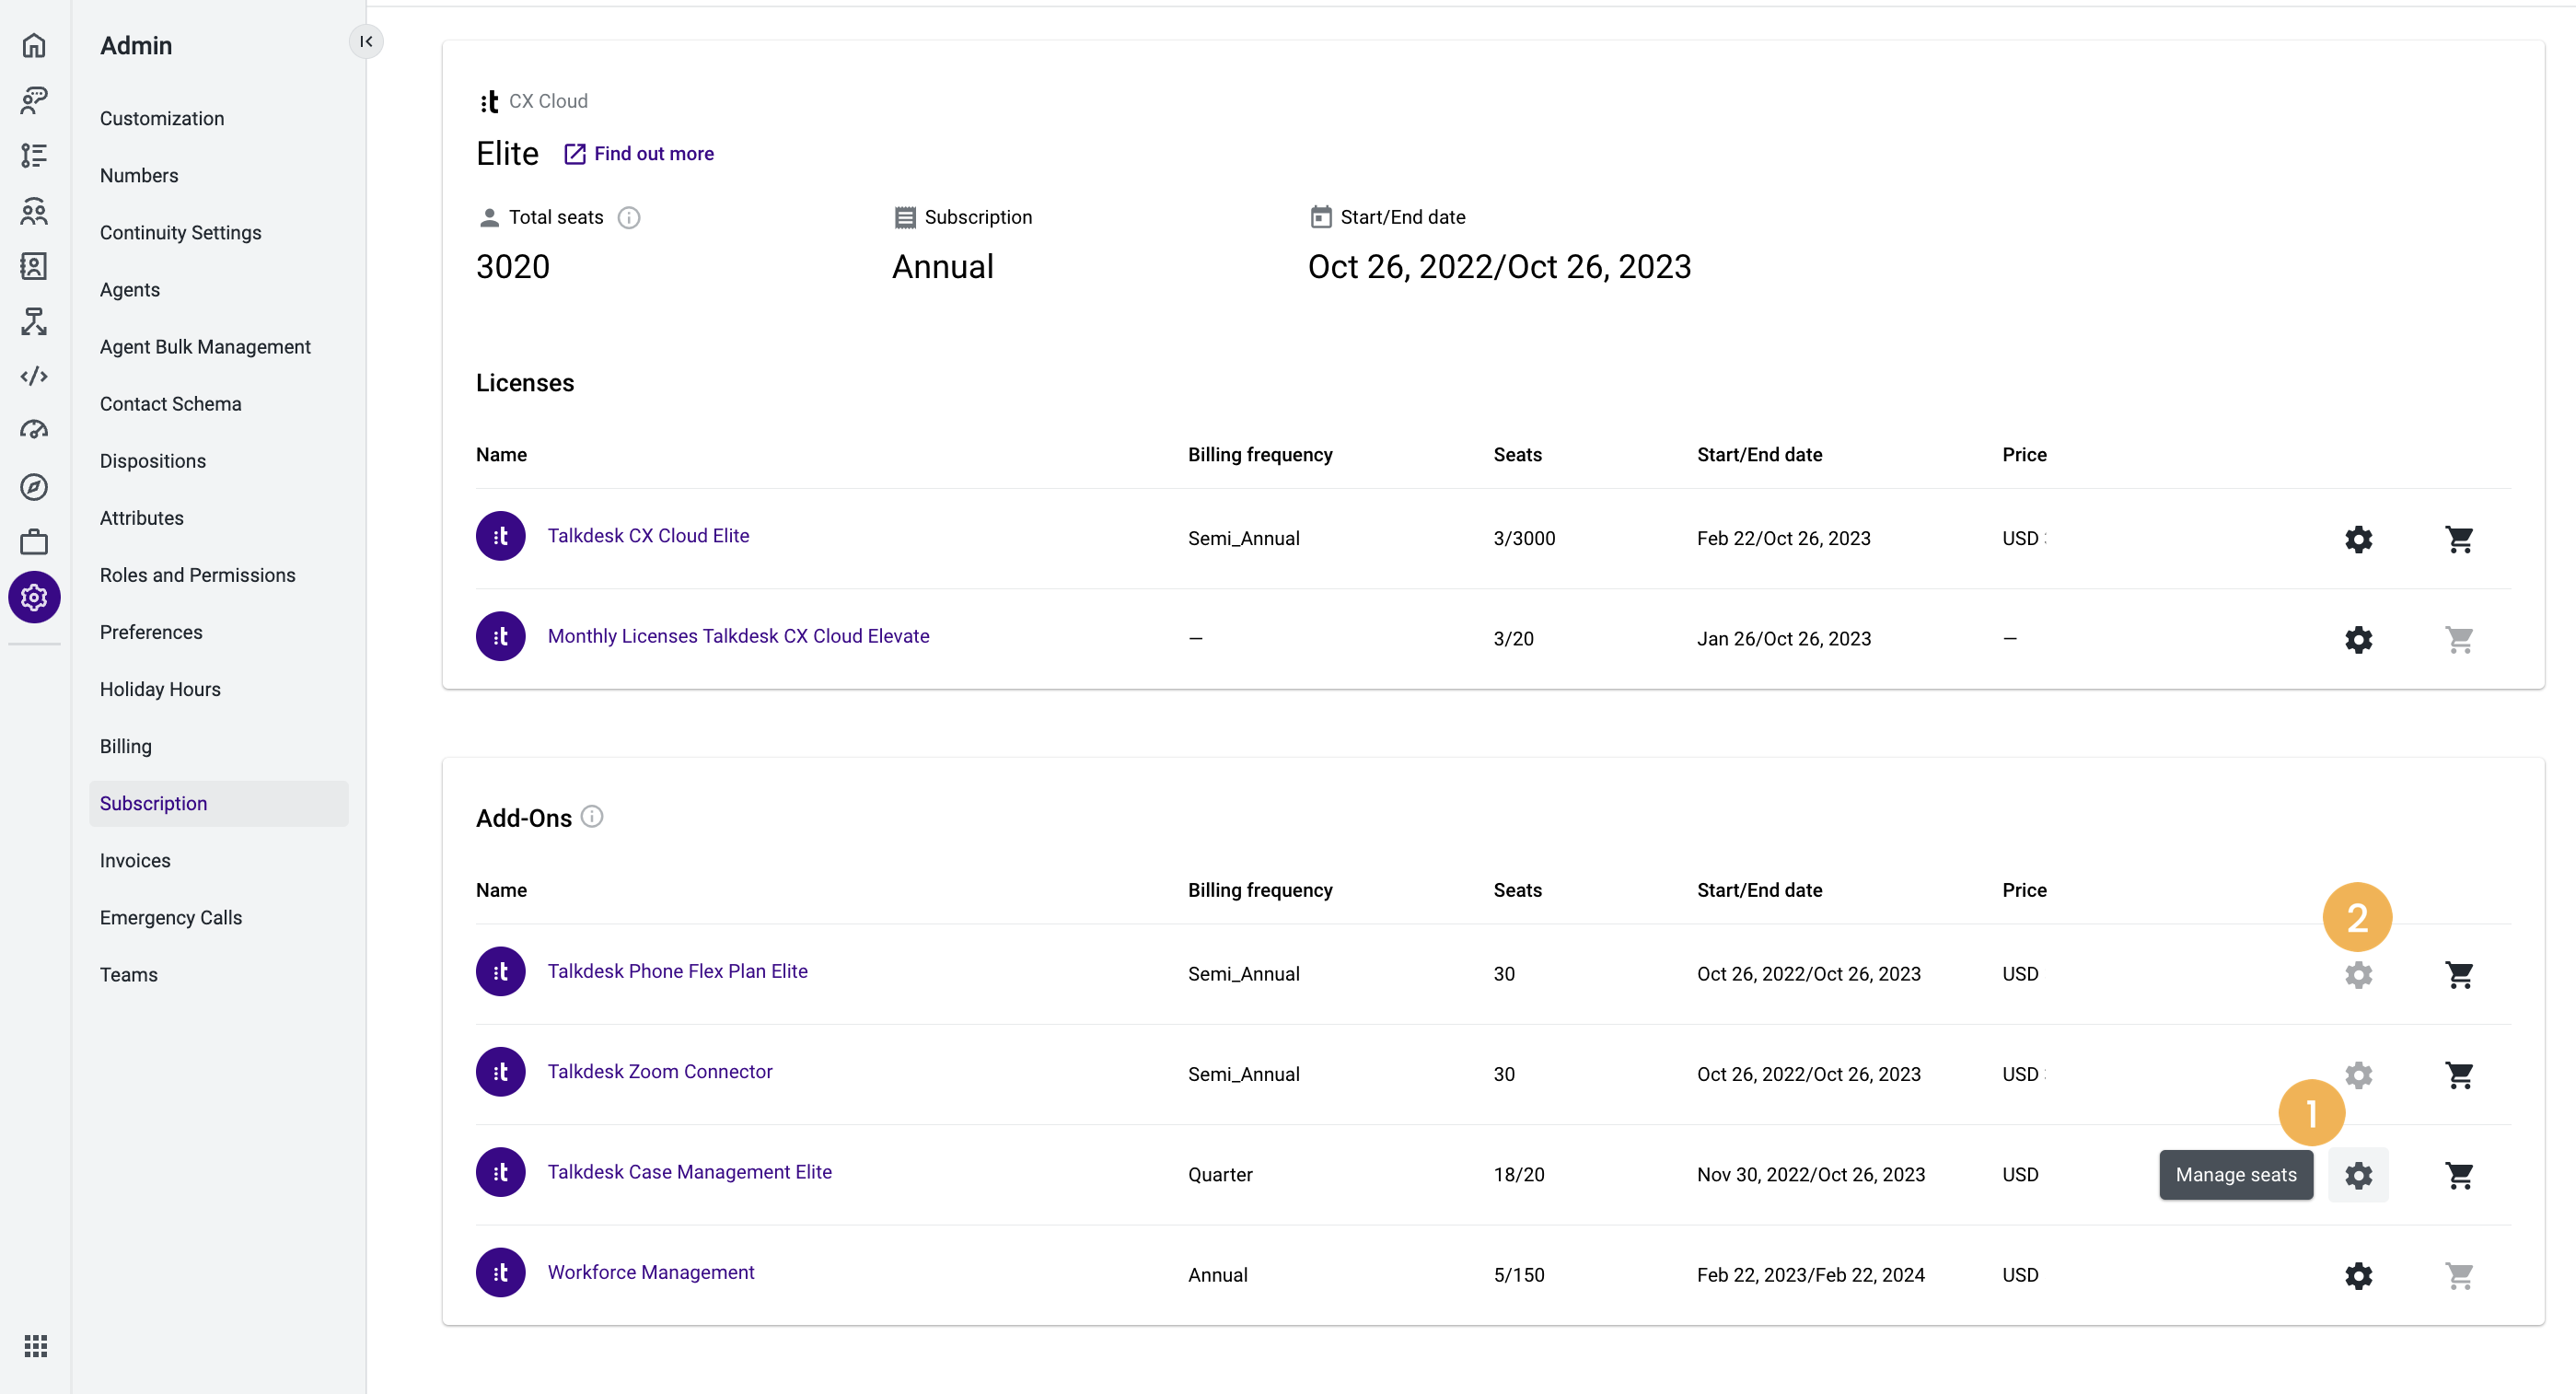Manage seats for Talkdesk CX Cloud Elite
Viewport: 2576px width, 1394px height.
click(x=2358, y=539)
